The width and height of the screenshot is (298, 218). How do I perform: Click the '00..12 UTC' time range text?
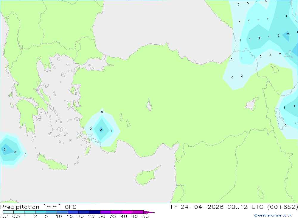click(246, 207)
